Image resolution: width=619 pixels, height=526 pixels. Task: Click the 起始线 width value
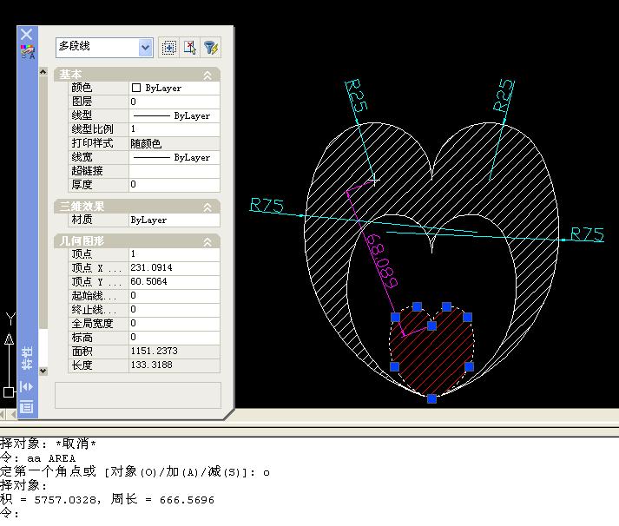pyautogui.click(x=175, y=295)
